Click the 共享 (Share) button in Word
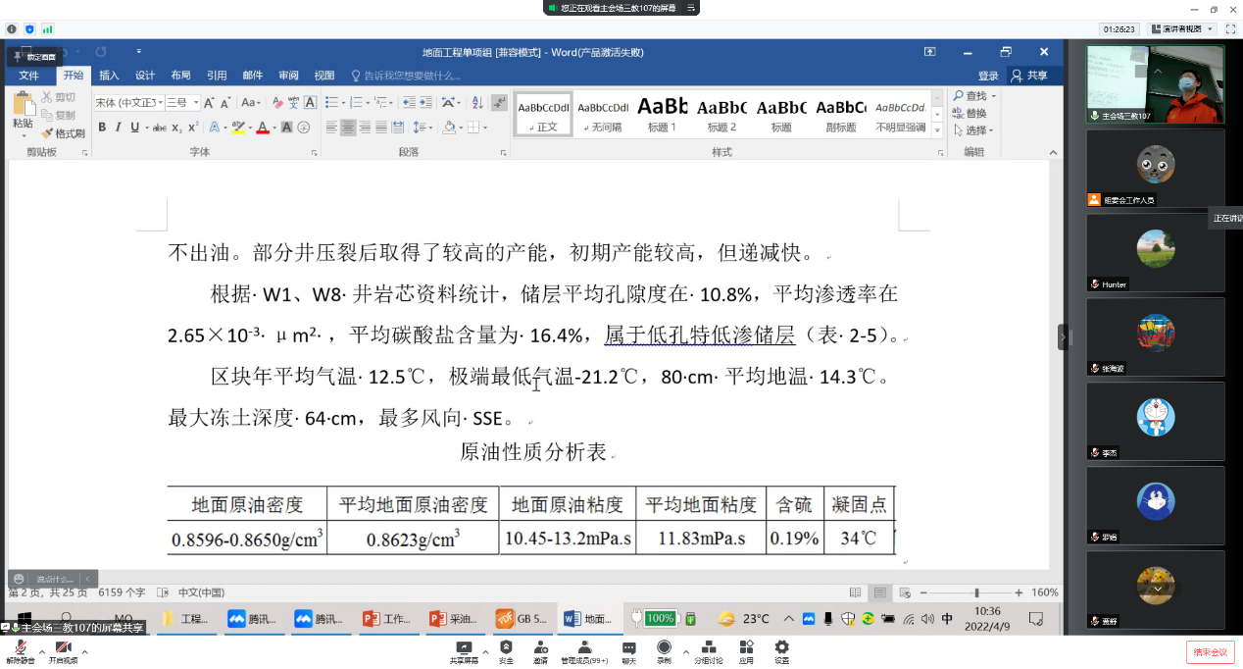Image resolution: width=1243 pixels, height=669 pixels. [x=1029, y=76]
